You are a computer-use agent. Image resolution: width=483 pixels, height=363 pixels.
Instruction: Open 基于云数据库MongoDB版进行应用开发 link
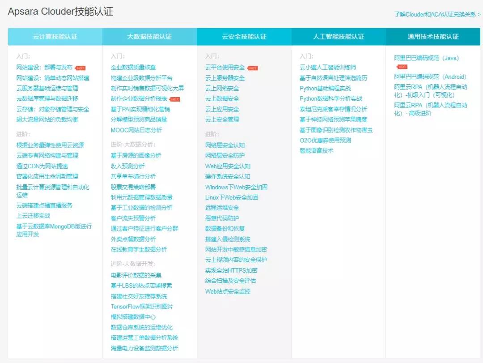54,230
